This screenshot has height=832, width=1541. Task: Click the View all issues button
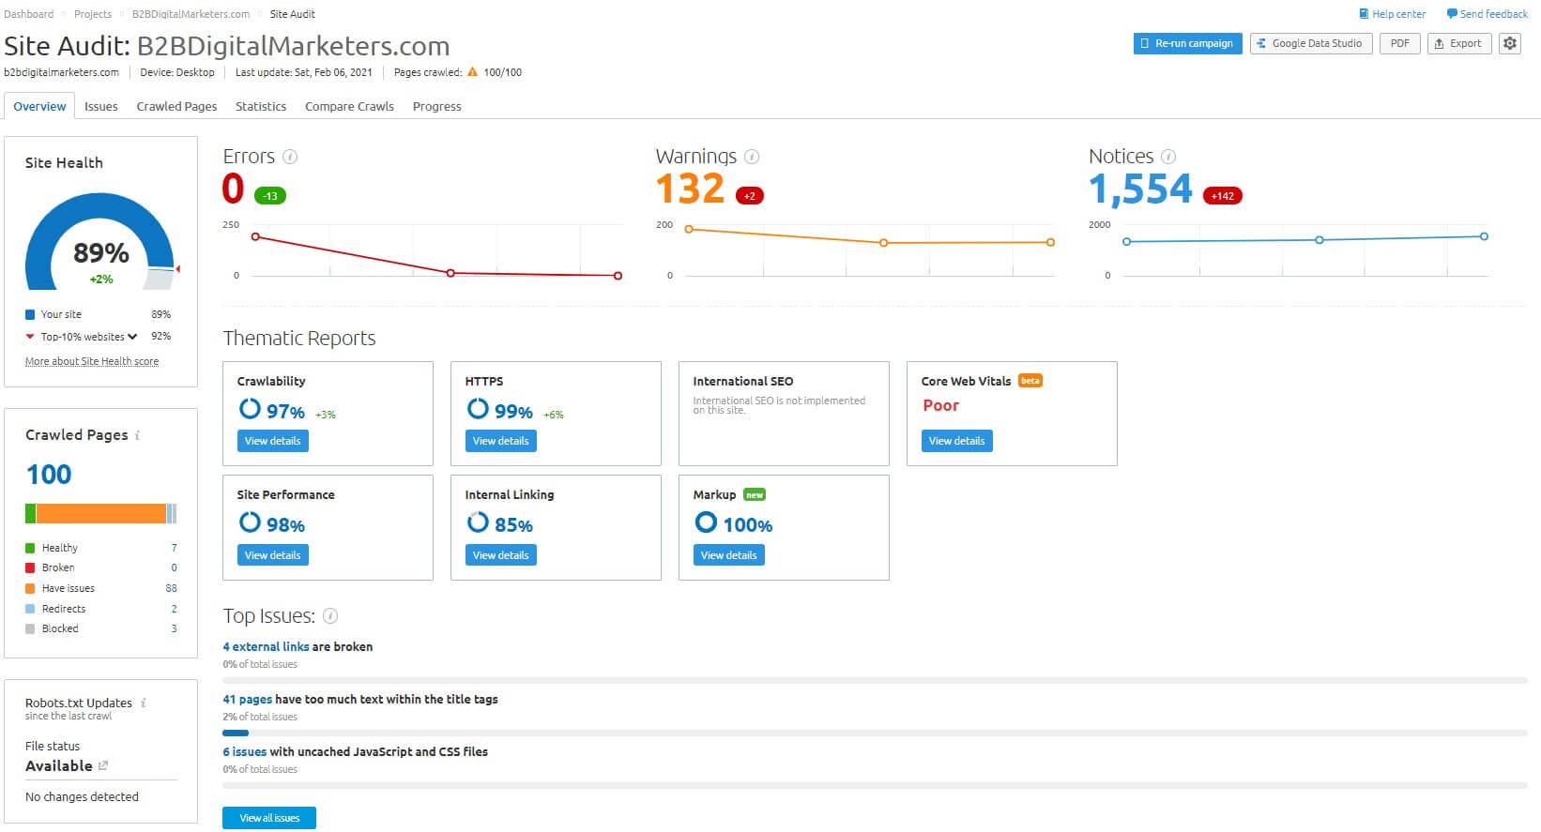coord(269,818)
